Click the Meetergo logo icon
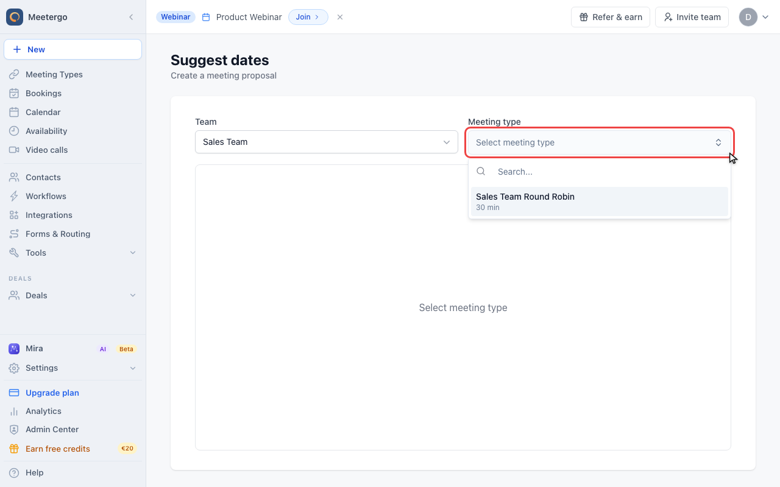 [x=15, y=17]
